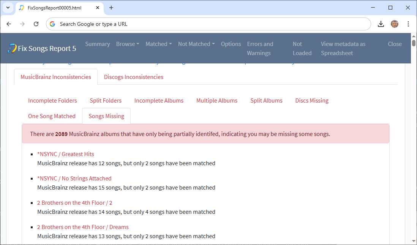Open the browser downloads icon
This screenshot has height=245, width=417.
(381, 24)
